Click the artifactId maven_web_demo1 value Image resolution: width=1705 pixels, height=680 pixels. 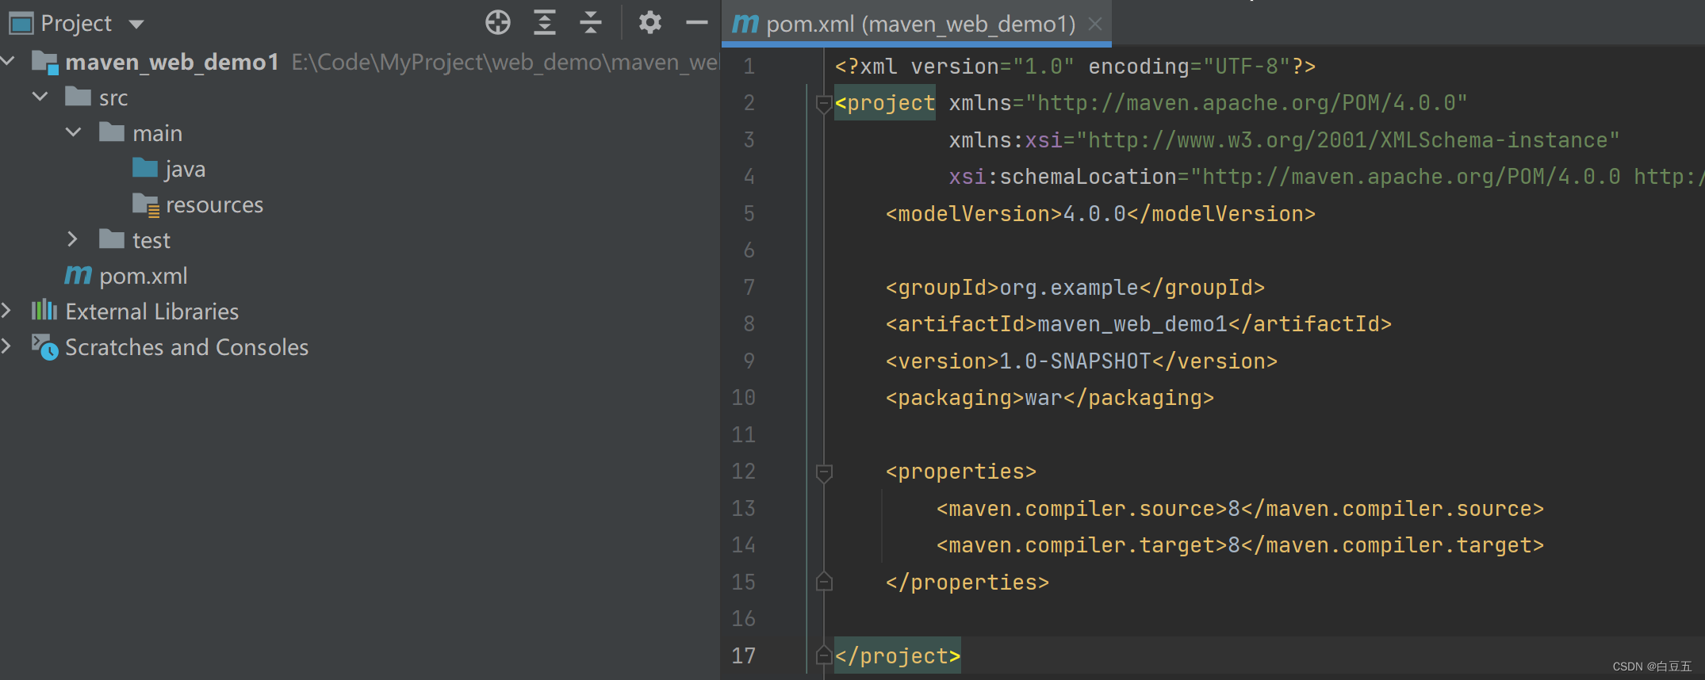pyautogui.click(x=1132, y=324)
